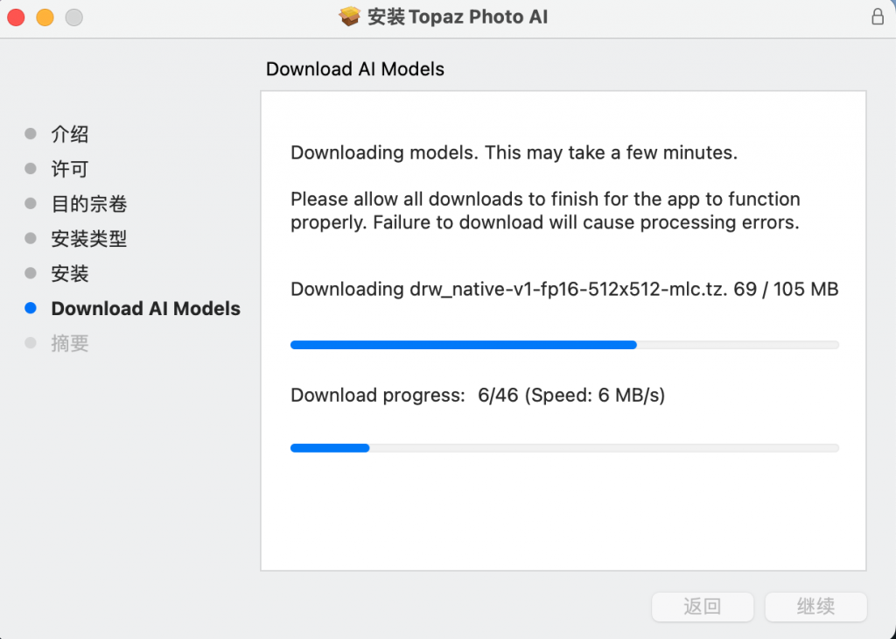This screenshot has width=896, height=639.
Task: Click the bullet next to 目的宗卷 step
Action: (32, 204)
